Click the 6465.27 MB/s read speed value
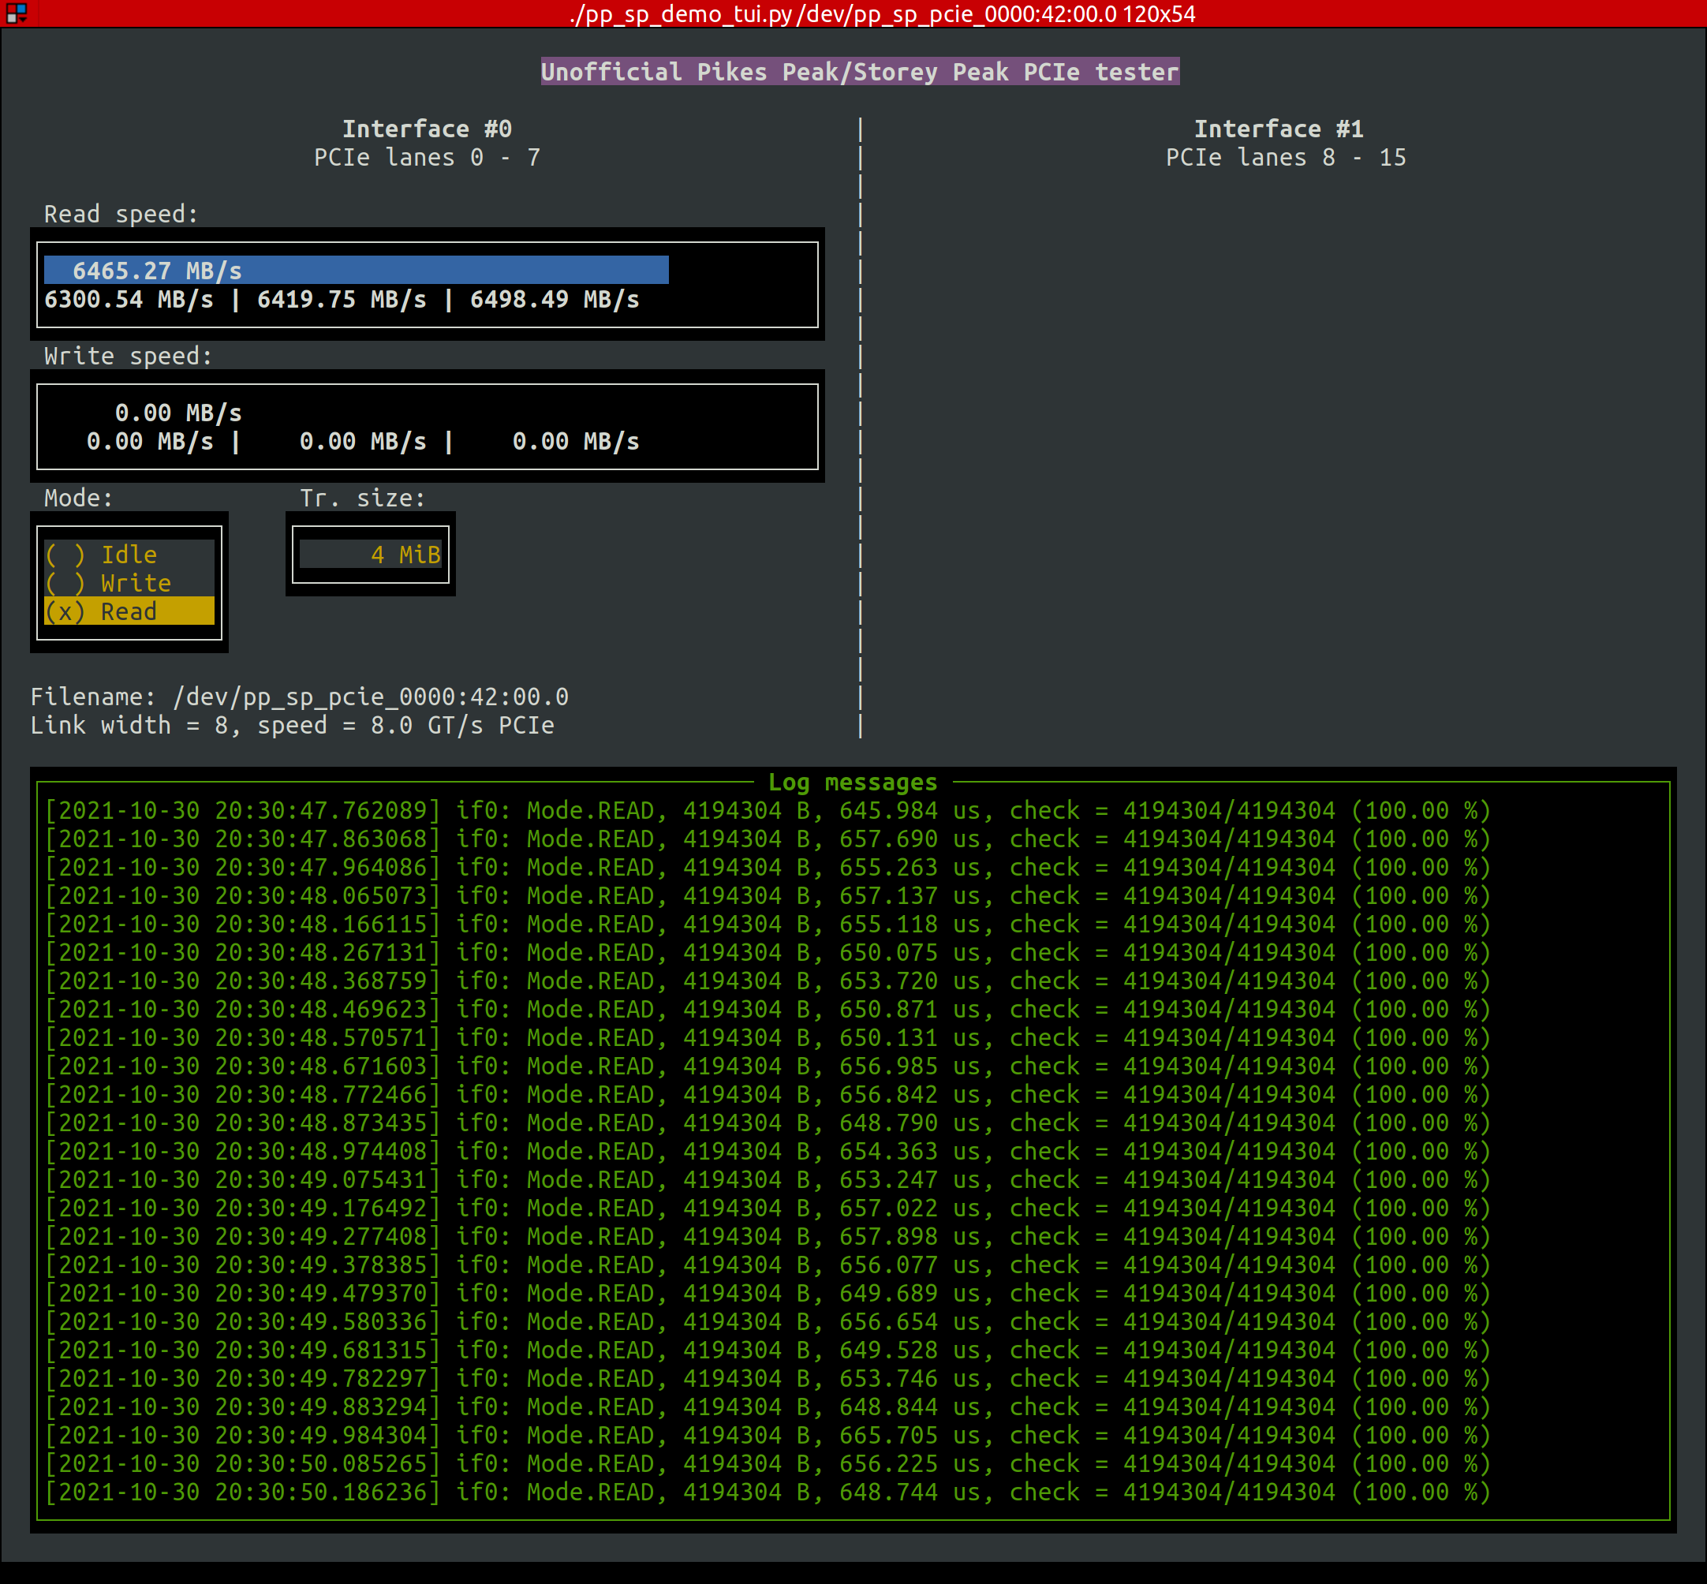 coord(157,270)
